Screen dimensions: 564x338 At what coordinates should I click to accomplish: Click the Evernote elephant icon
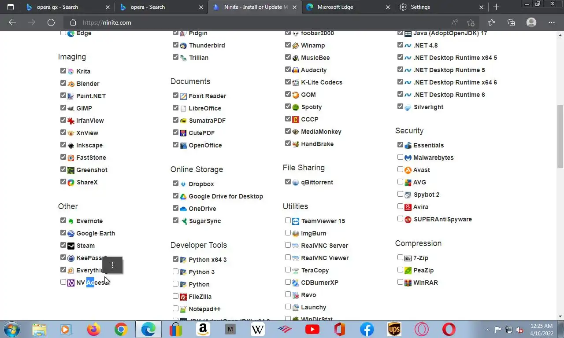tap(70, 221)
